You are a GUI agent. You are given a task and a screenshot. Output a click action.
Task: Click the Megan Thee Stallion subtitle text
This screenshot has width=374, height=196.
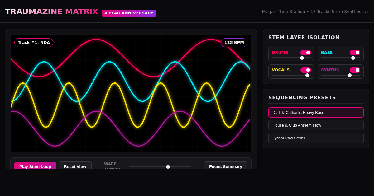tap(315, 12)
